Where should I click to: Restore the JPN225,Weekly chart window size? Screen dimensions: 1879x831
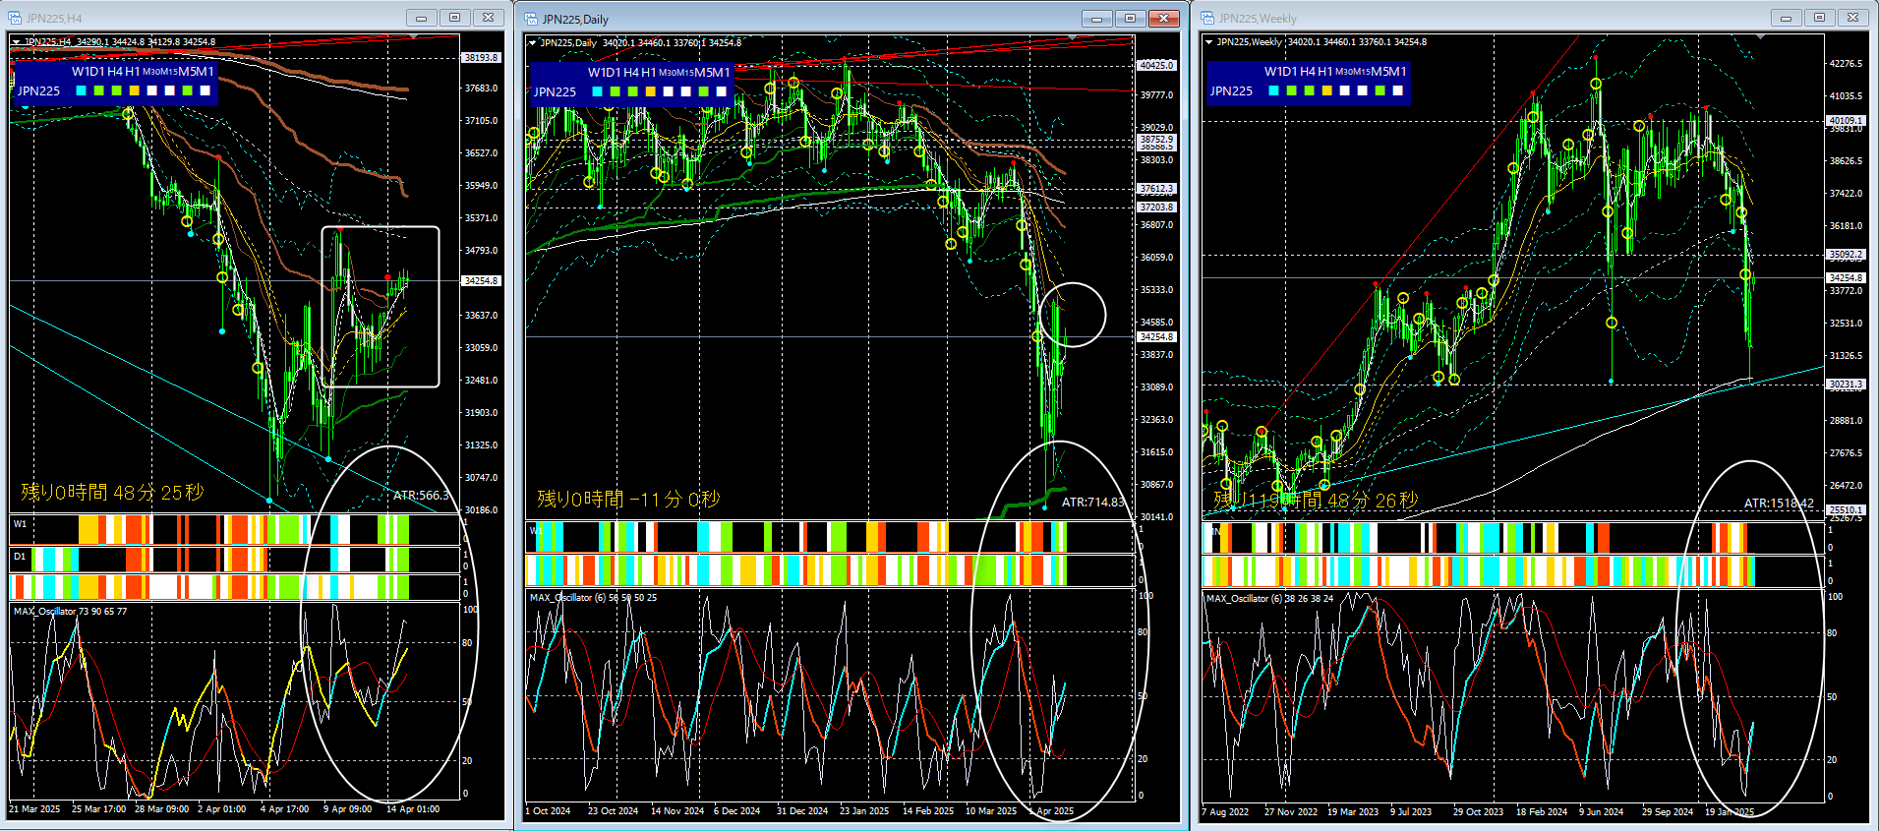tap(1819, 18)
